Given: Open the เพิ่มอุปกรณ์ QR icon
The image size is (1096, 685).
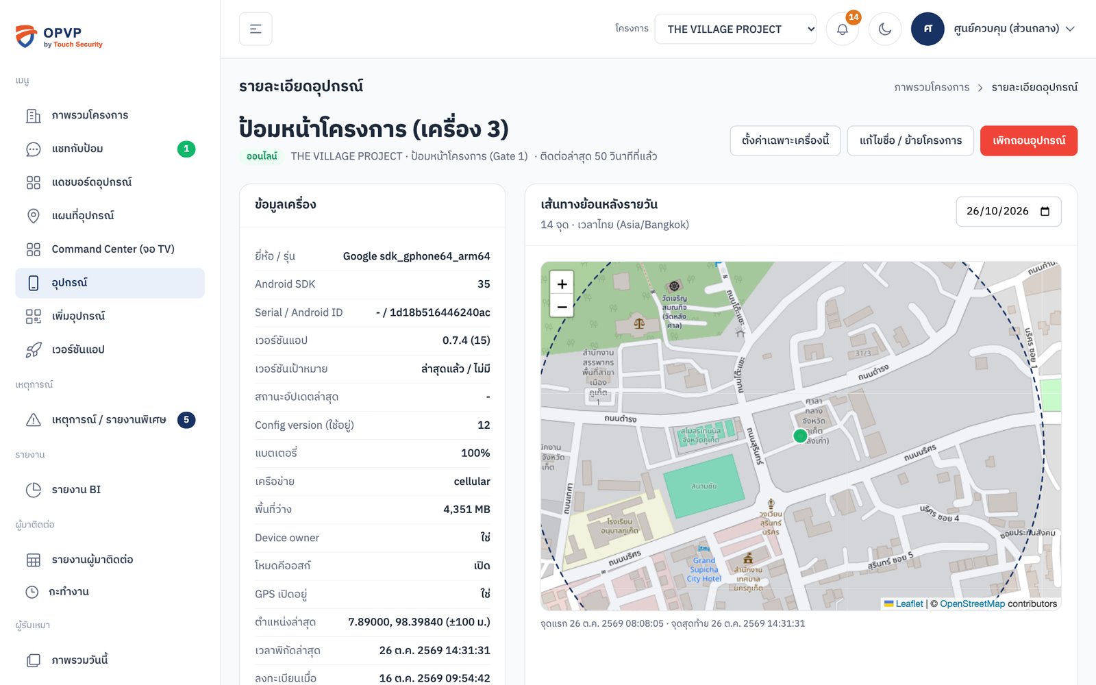Looking at the screenshot, I should pyautogui.click(x=33, y=316).
